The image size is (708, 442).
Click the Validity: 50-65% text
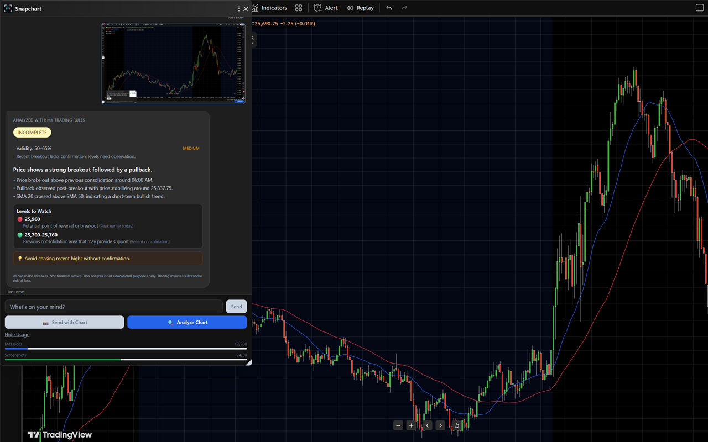34,148
